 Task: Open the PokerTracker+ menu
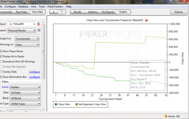[55, 7]
